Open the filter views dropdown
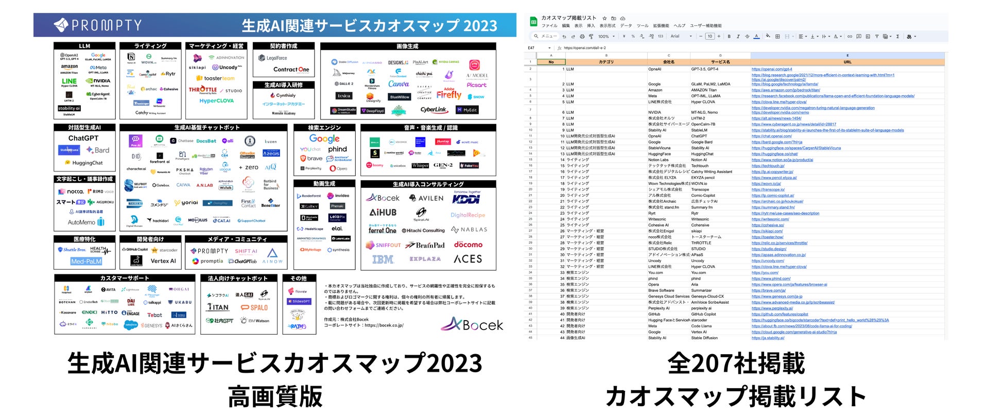Image resolution: width=1004 pixels, height=417 pixels. point(887,37)
